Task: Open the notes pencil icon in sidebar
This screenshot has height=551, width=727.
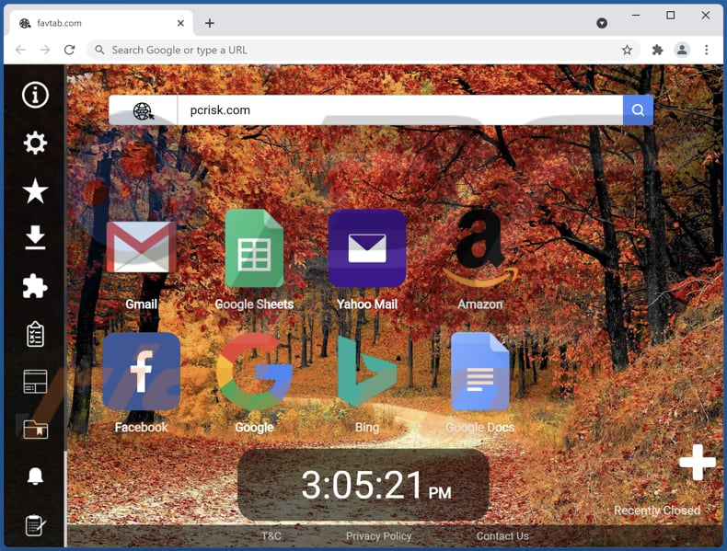Action: pos(35,525)
